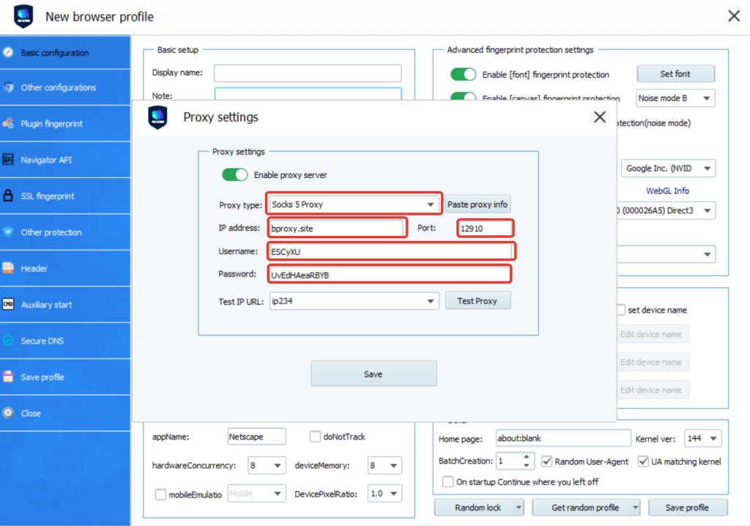Click the Paste proxy info button

tap(478, 204)
